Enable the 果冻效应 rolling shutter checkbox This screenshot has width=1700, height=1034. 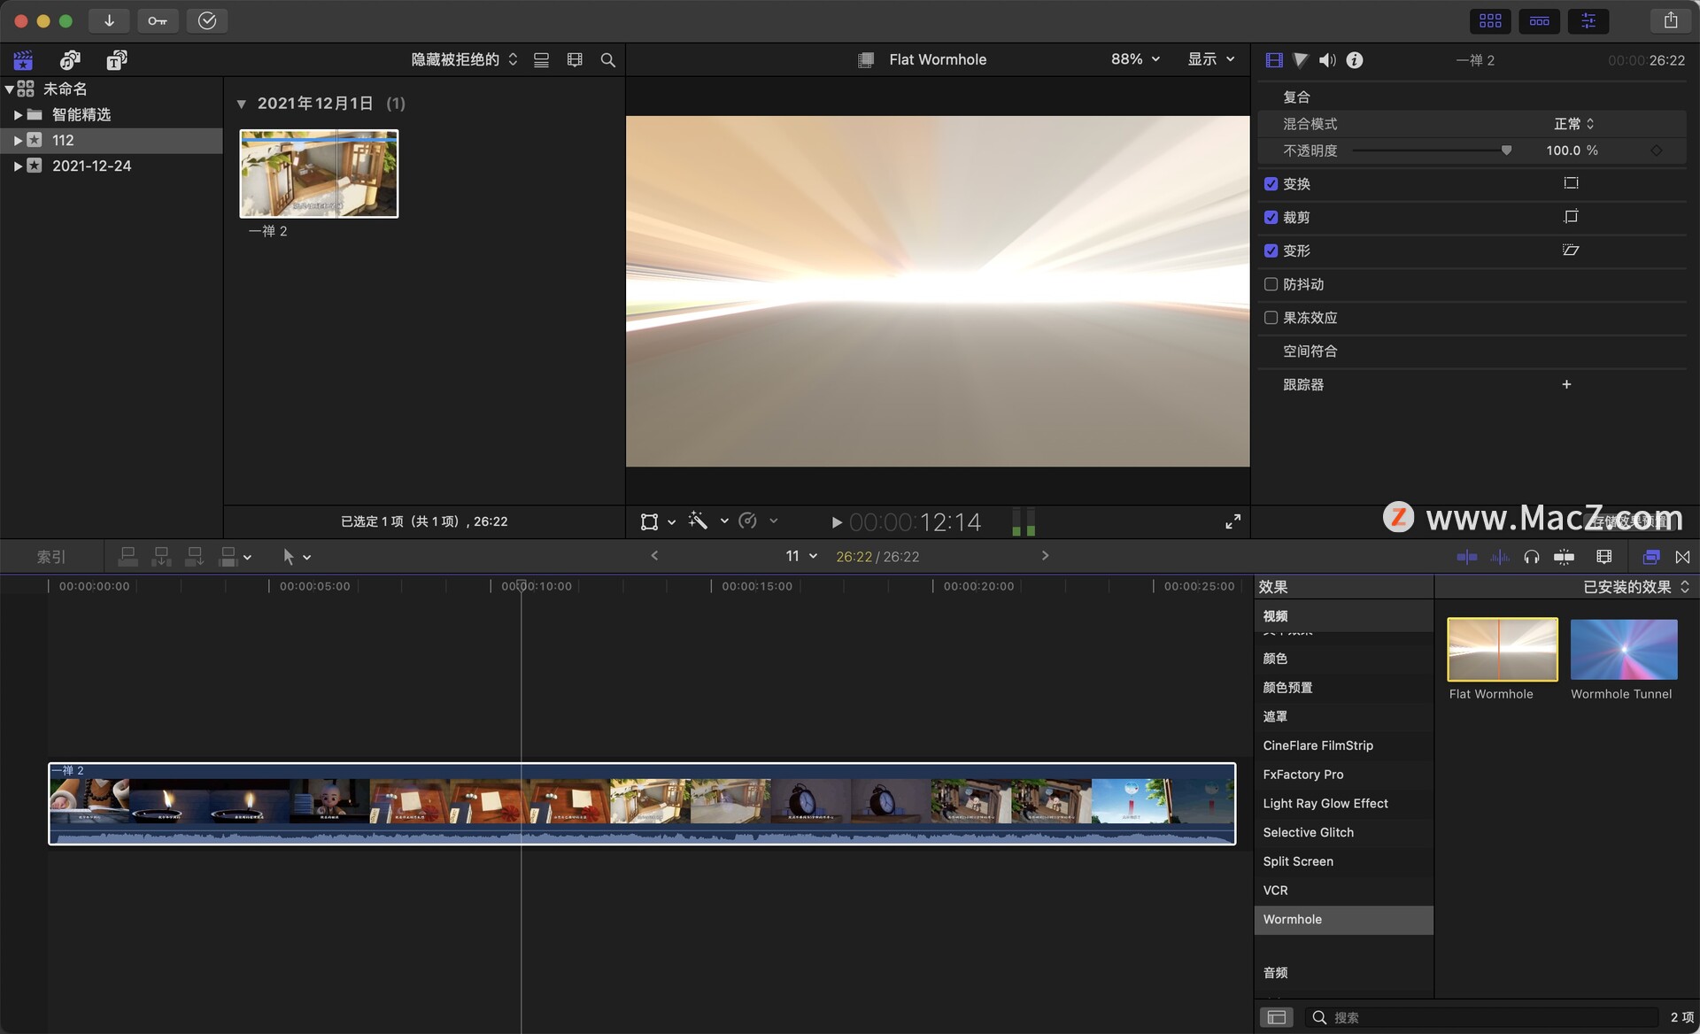[x=1271, y=318]
